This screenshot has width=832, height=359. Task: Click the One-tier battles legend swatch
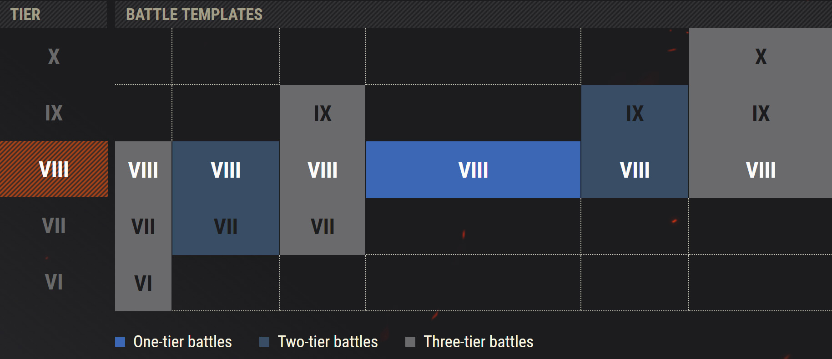point(120,342)
